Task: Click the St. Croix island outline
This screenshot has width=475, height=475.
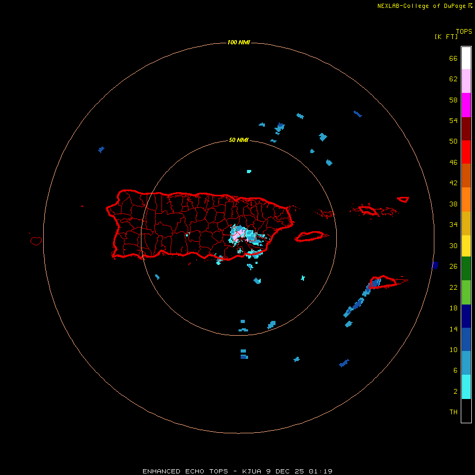Action: click(384, 282)
